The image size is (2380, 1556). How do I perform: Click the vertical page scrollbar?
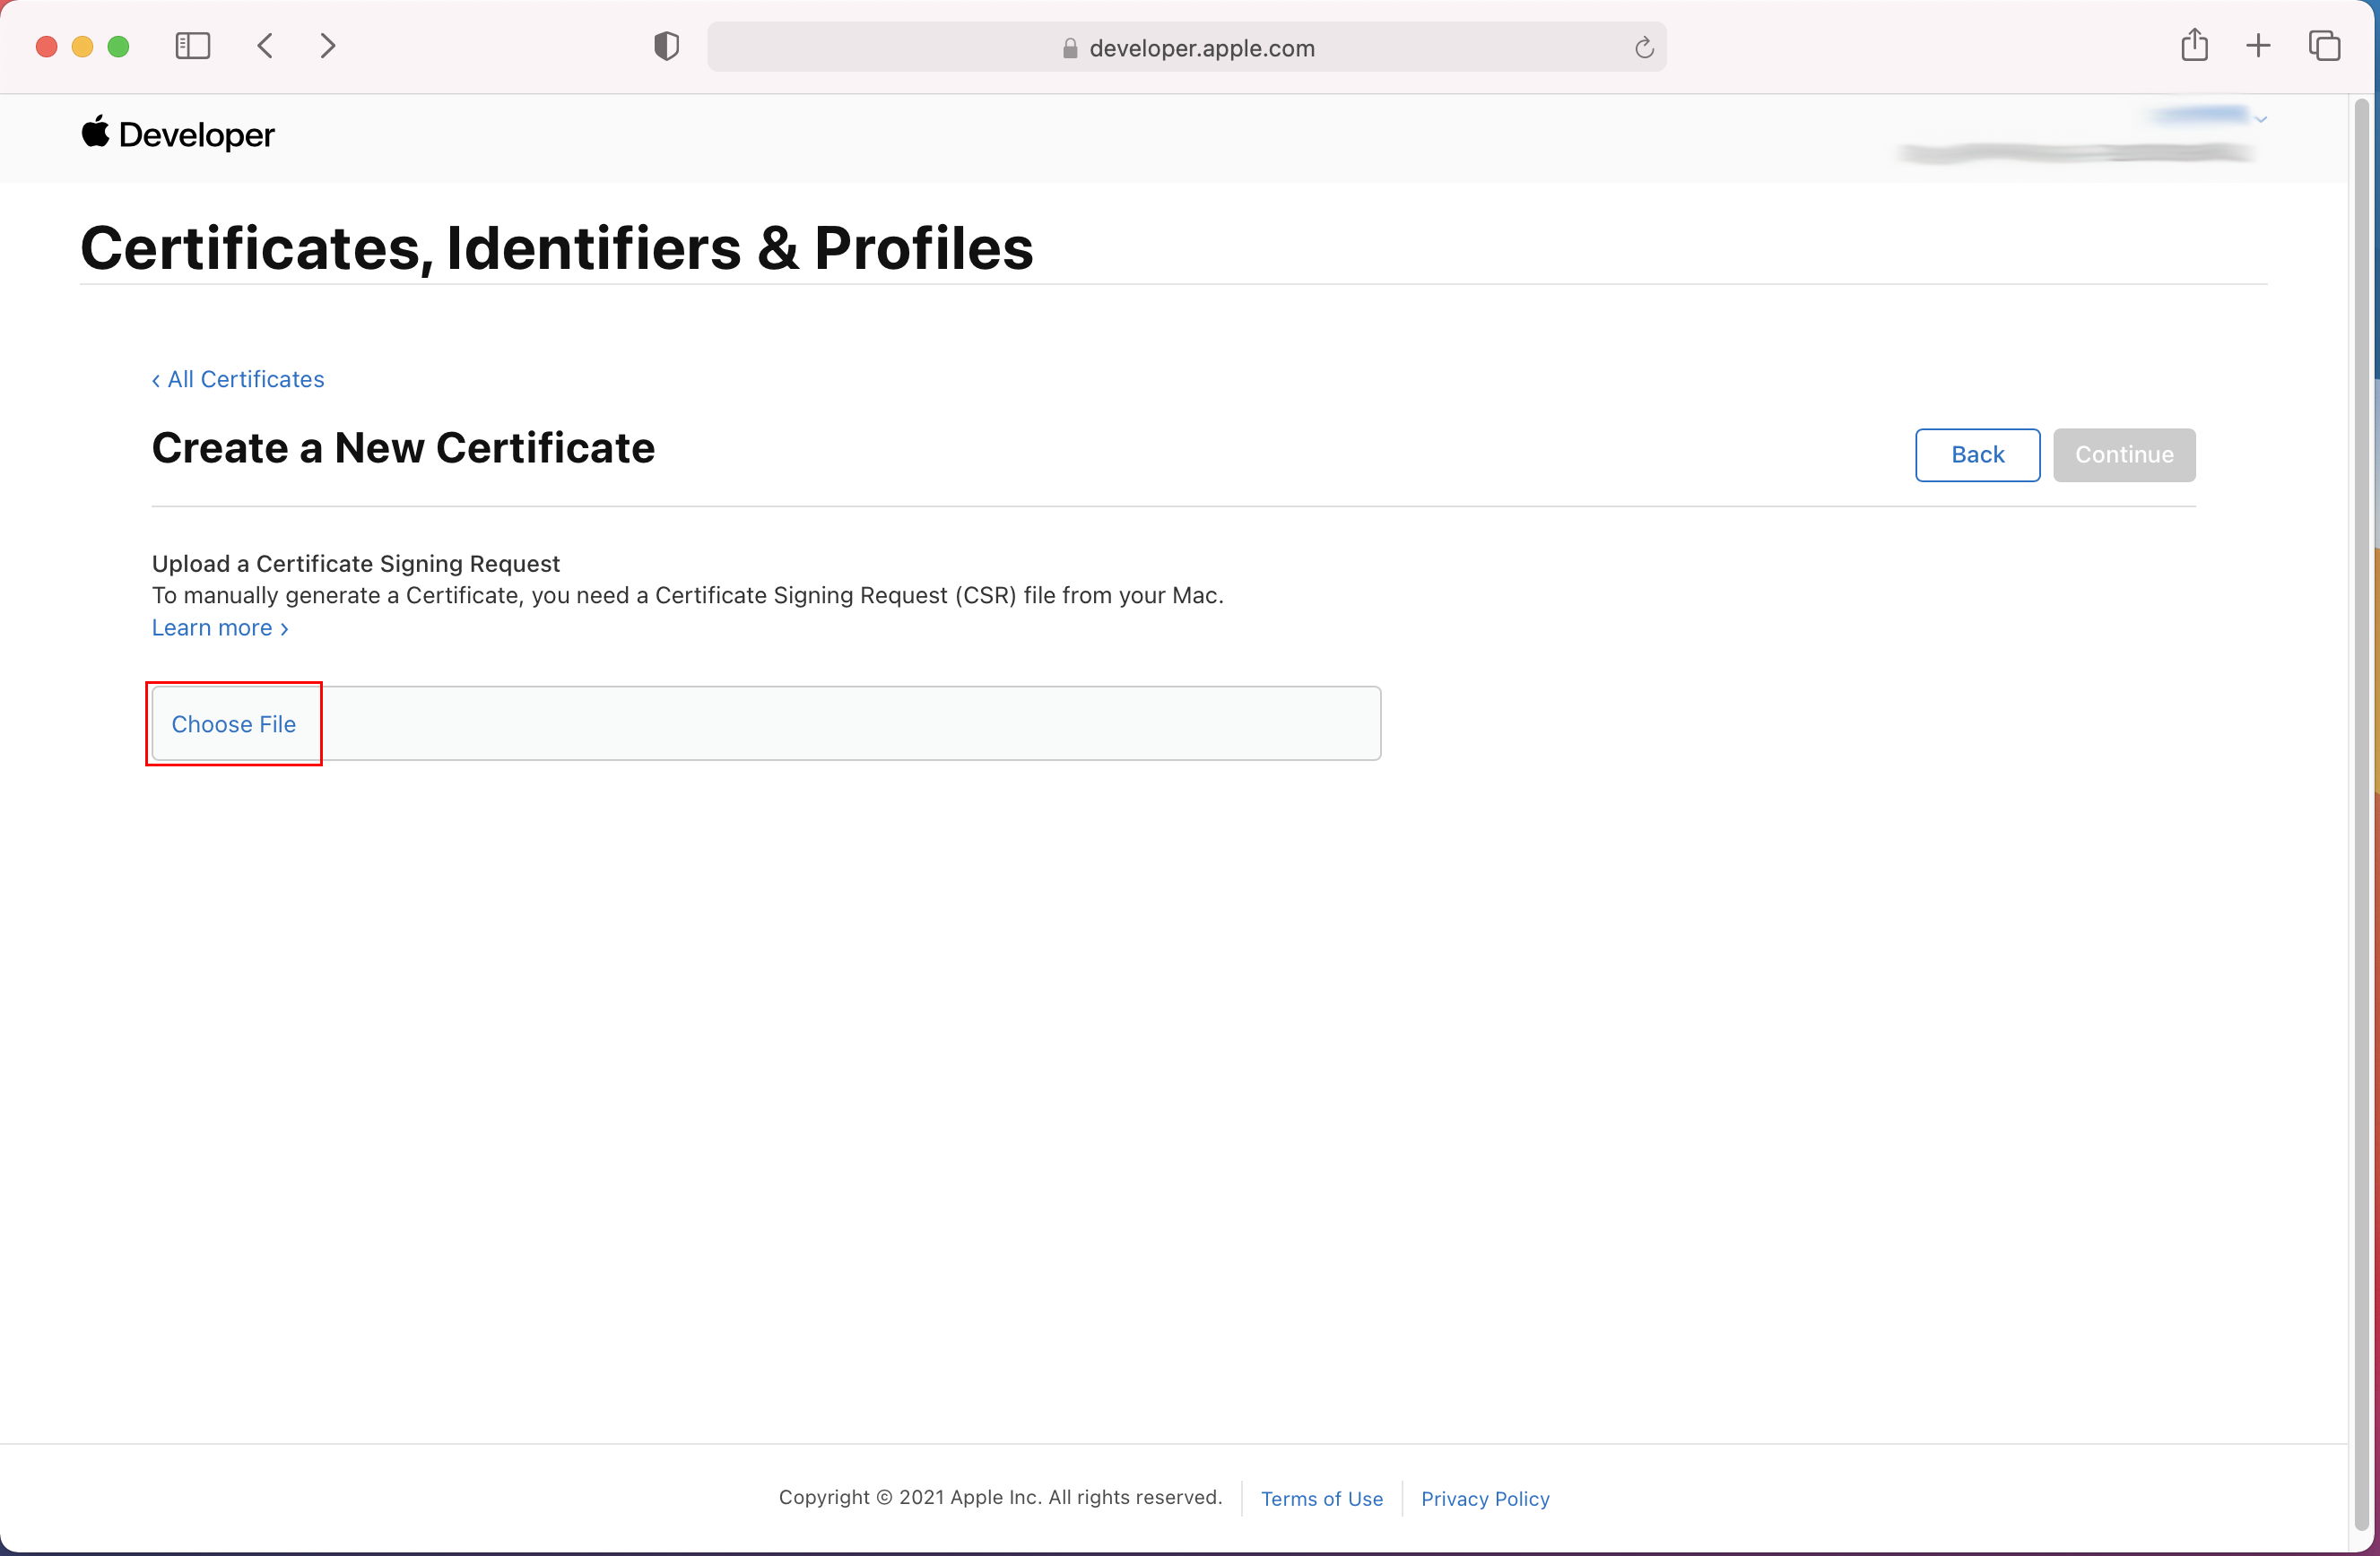click(x=2361, y=800)
